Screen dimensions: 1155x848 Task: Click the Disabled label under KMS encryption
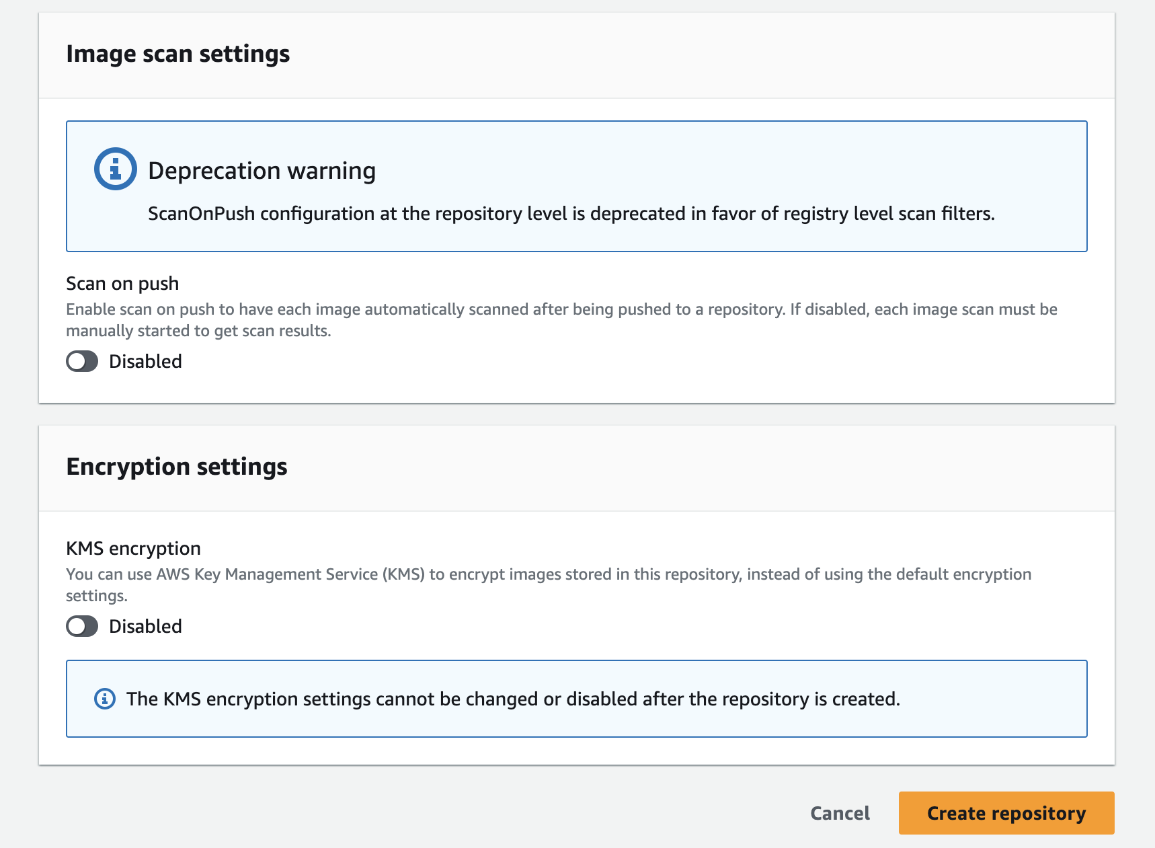point(145,626)
